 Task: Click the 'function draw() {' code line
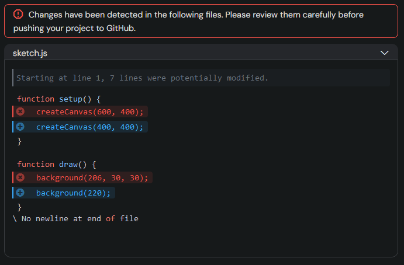[x=56, y=165]
